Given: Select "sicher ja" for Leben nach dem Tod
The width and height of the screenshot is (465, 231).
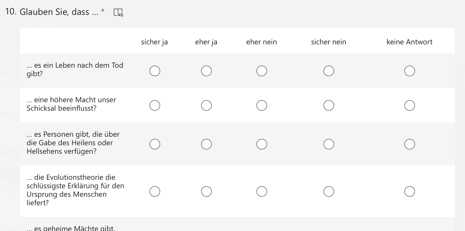Looking at the screenshot, I should (x=155, y=71).
